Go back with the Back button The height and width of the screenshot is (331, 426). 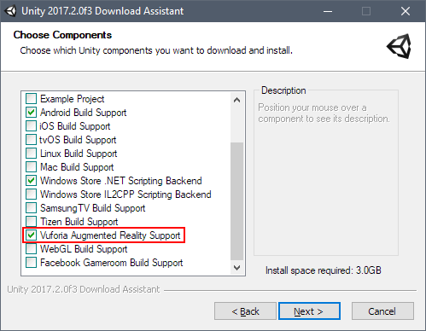pyautogui.click(x=245, y=311)
